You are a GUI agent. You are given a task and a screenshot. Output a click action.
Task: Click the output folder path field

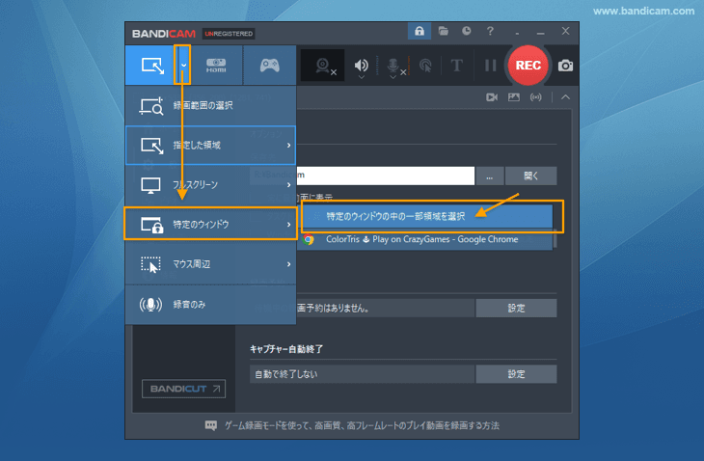pyautogui.click(x=362, y=176)
